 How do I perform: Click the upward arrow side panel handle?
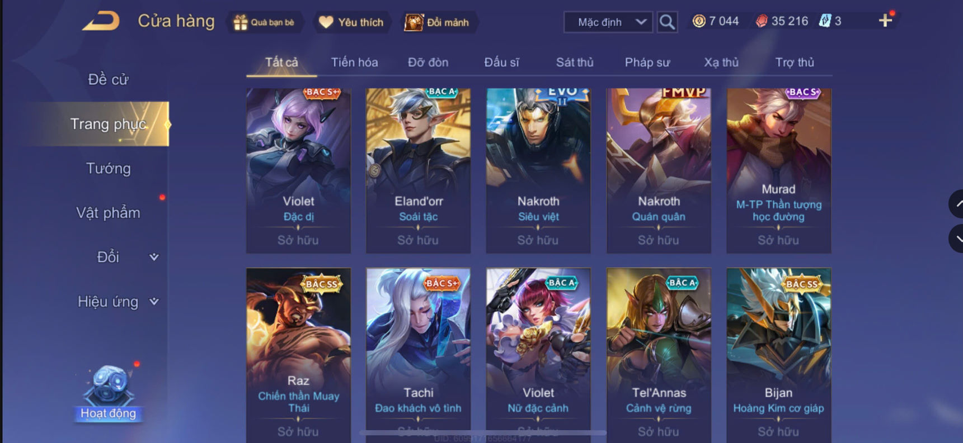[x=956, y=204]
